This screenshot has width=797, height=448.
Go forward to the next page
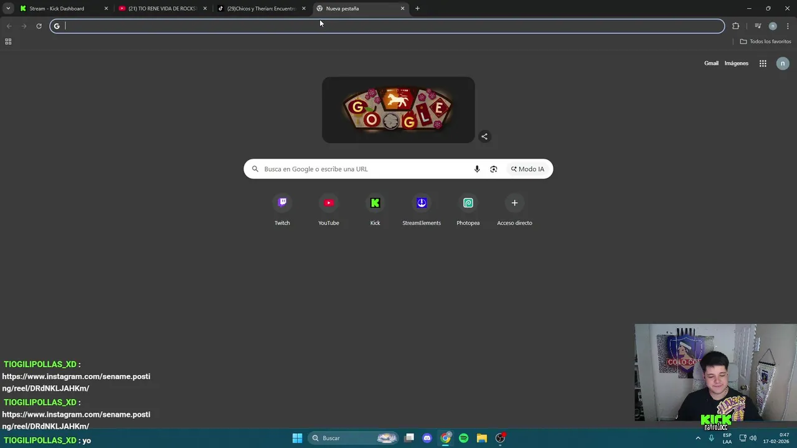click(x=24, y=26)
